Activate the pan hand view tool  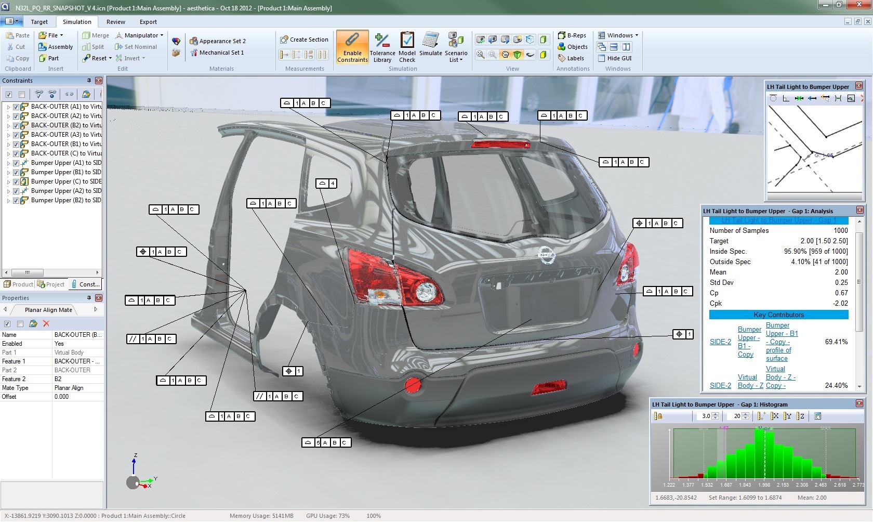[505, 55]
